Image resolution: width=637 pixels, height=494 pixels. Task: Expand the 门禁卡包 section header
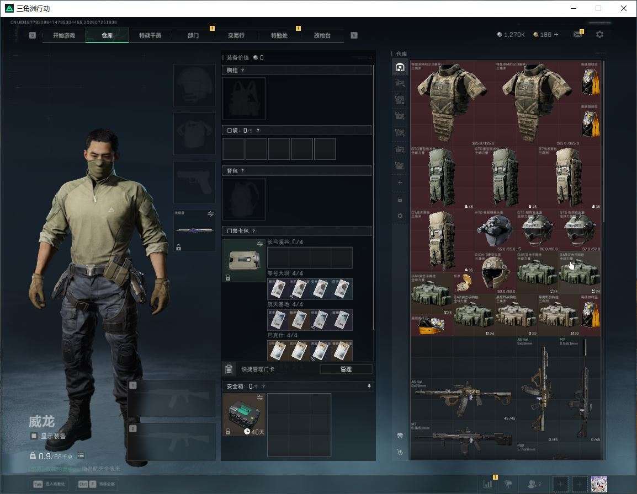(x=296, y=231)
